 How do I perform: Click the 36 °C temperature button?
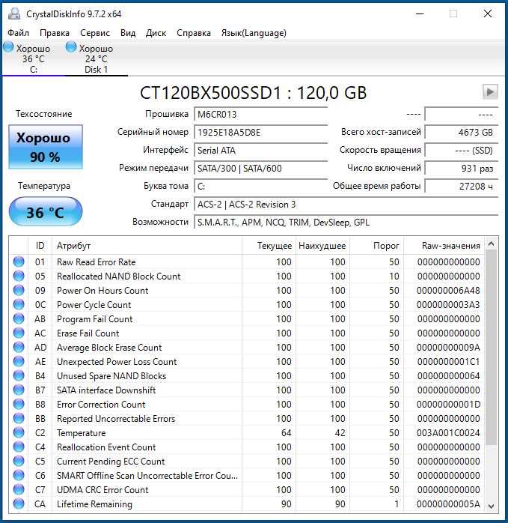(46, 212)
